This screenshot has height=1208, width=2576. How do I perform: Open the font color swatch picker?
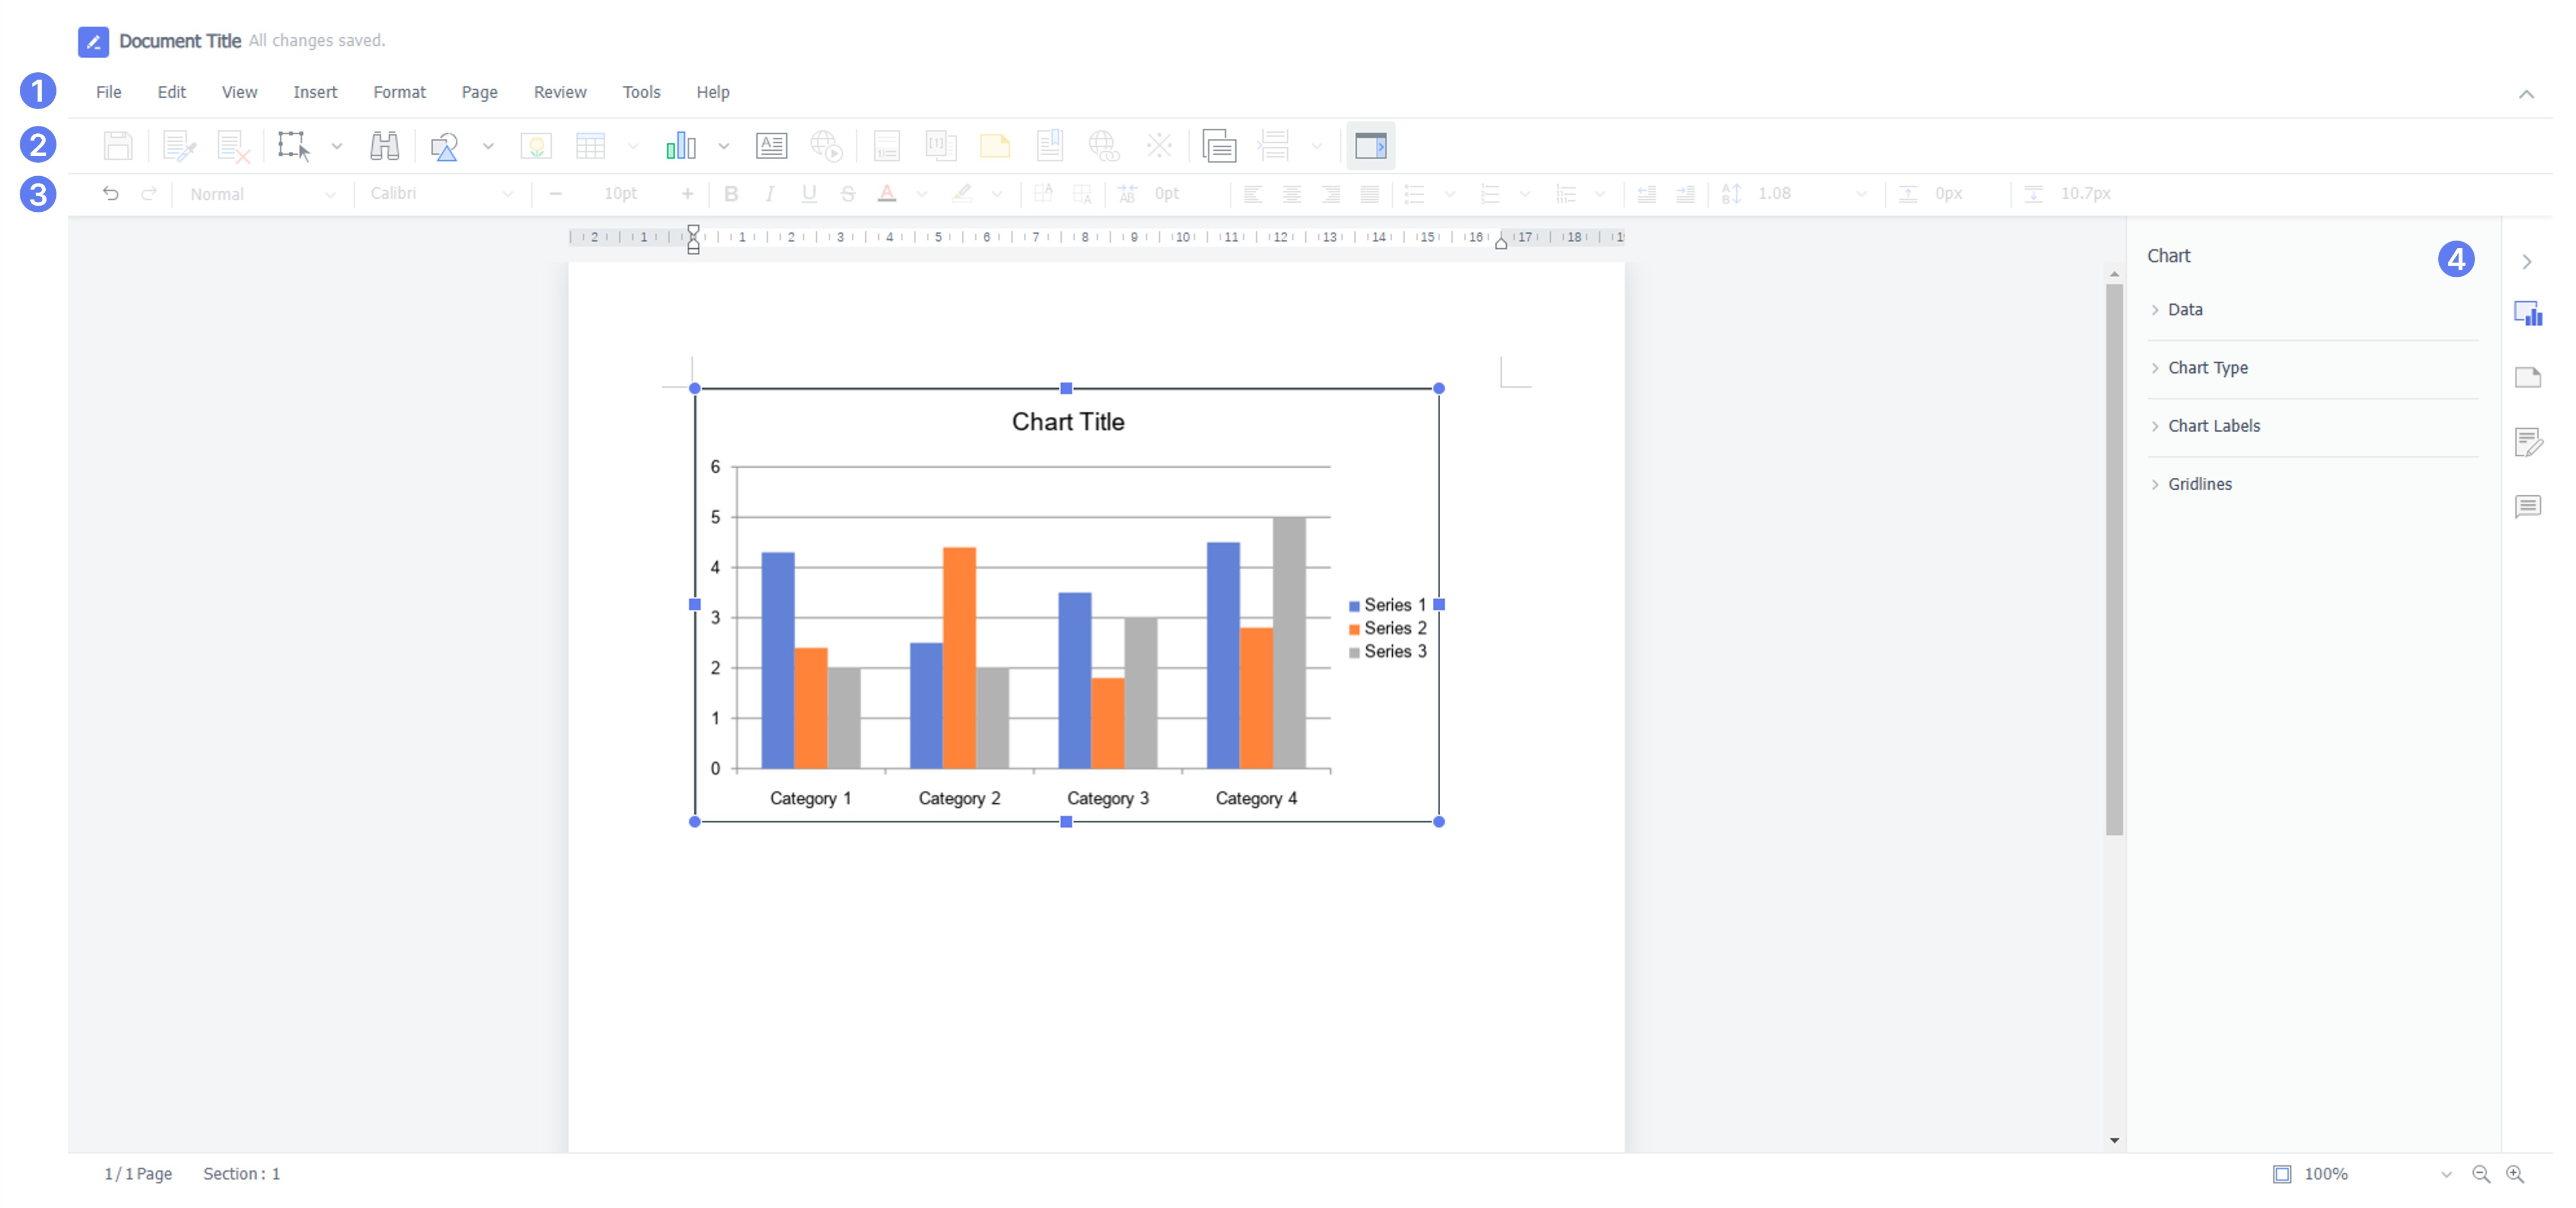click(921, 193)
